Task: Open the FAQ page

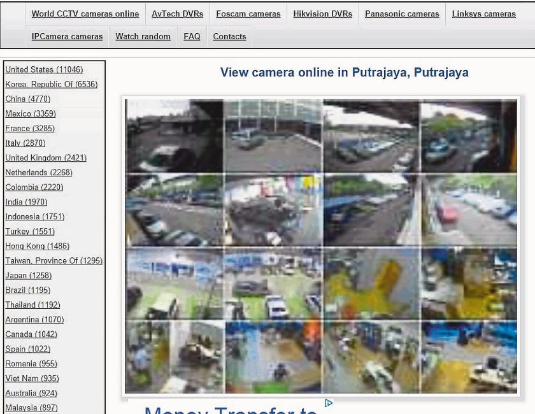Action: (192, 36)
